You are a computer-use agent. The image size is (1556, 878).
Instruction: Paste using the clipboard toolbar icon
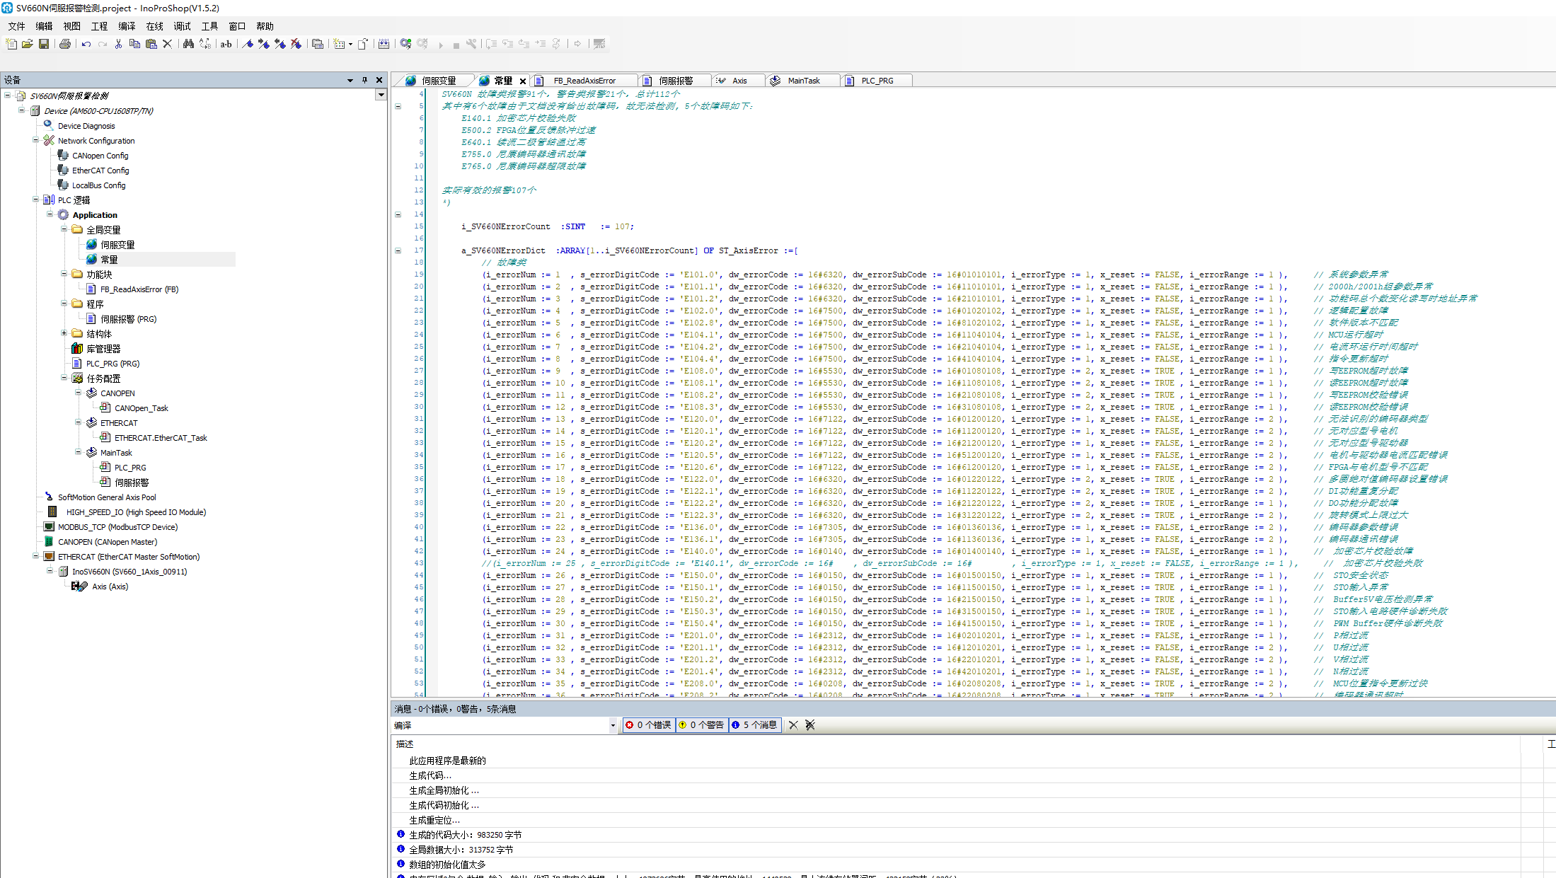tap(151, 44)
